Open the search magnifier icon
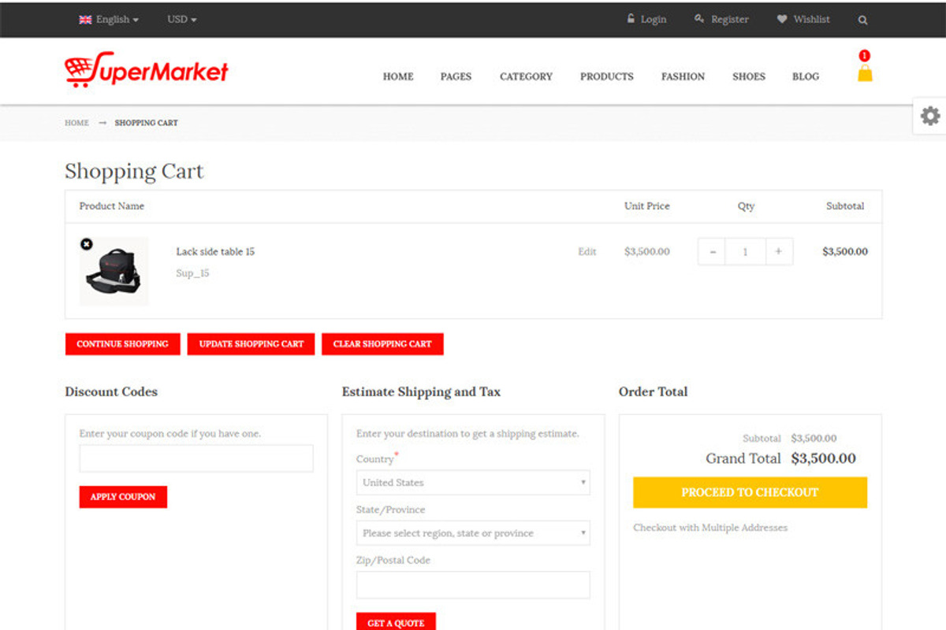Image resolution: width=946 pixels, height=630 pixels. pos(862,20)
